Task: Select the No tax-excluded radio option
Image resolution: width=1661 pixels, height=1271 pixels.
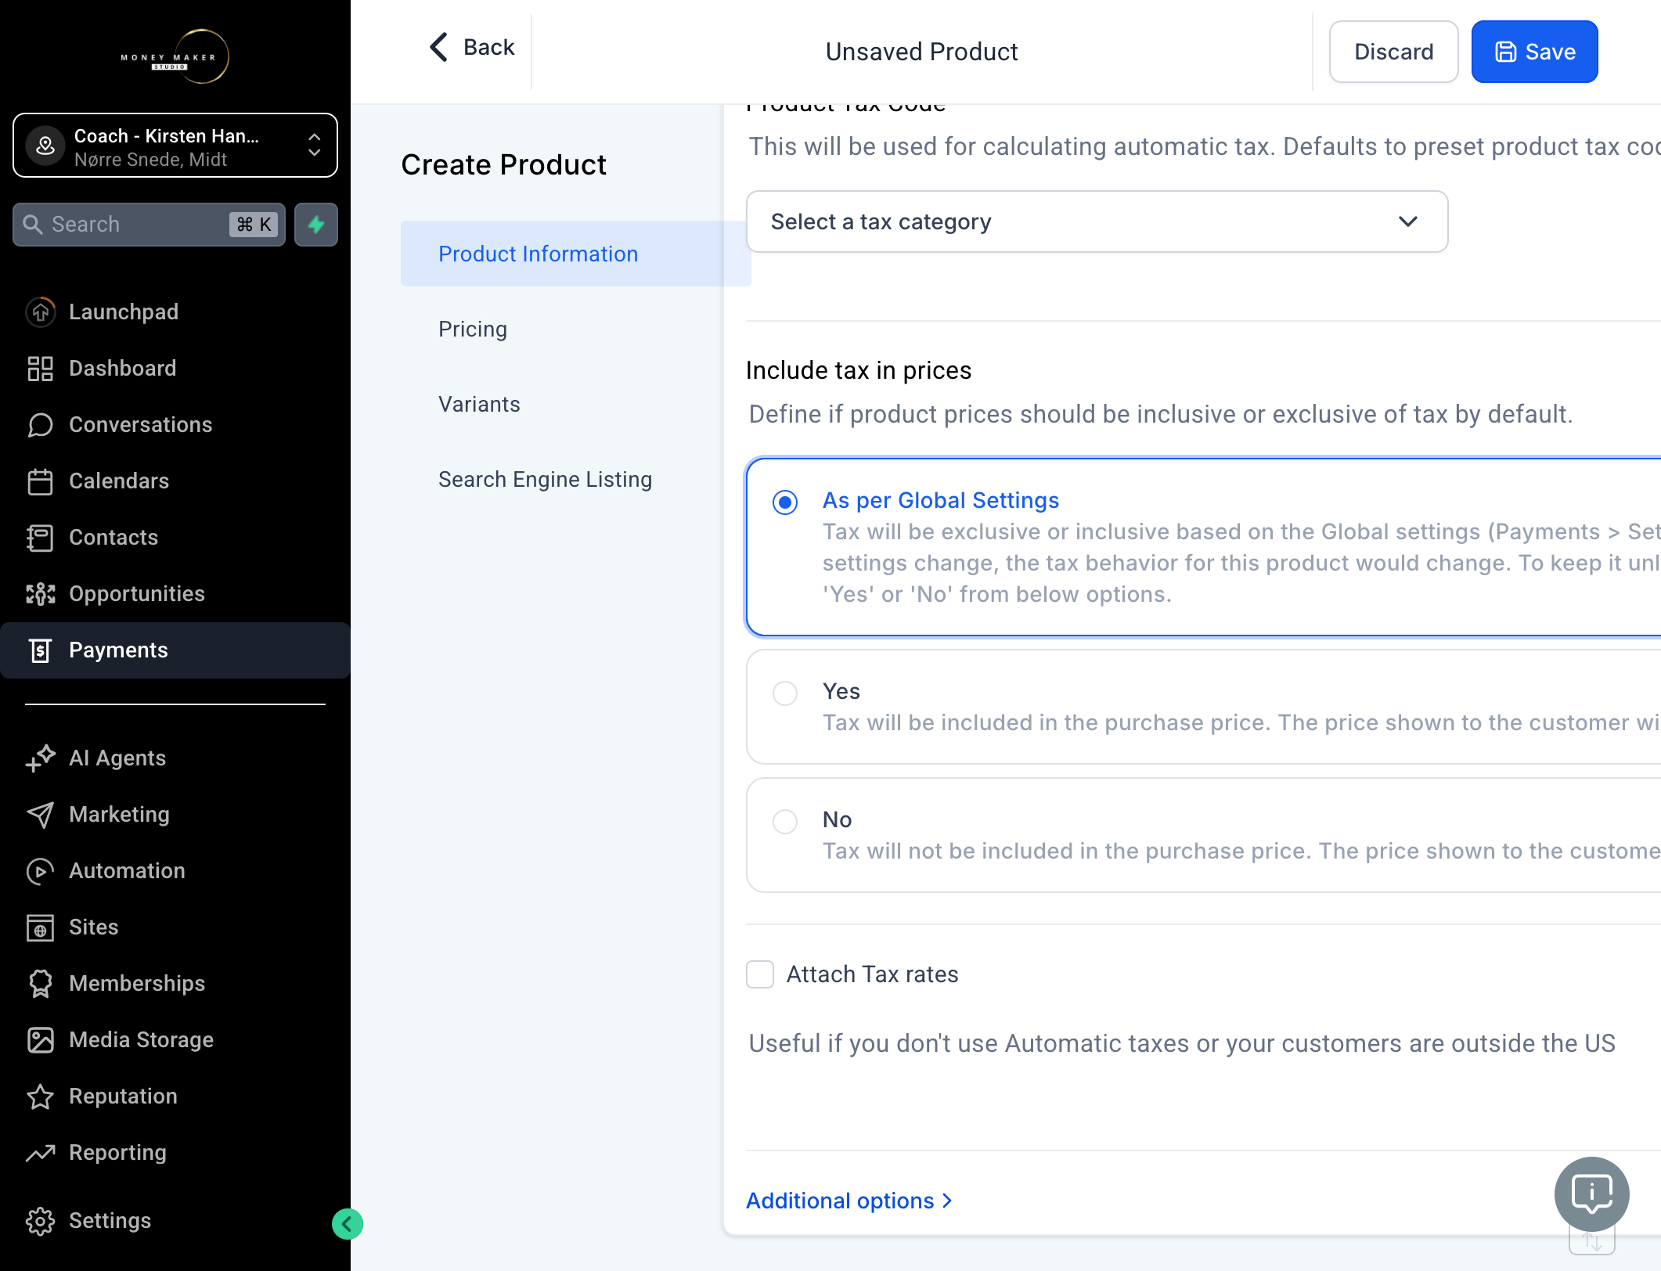Action: click(785, 821)
